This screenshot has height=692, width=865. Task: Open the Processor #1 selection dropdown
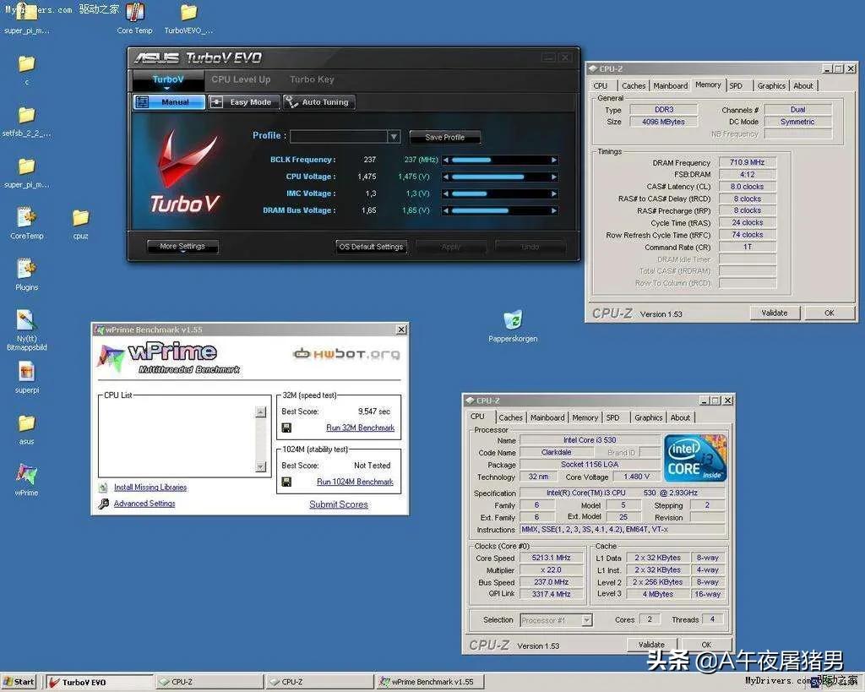tap(586, 620)
